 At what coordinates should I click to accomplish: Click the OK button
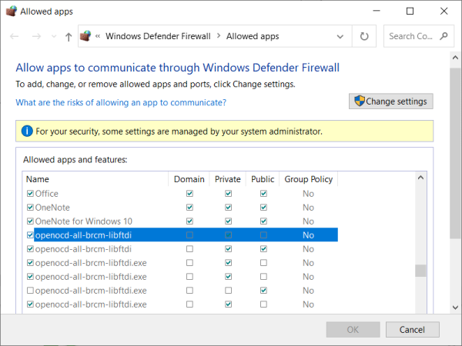point(353,330)
